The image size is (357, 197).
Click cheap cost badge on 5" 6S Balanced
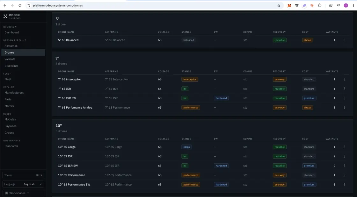tap(307, 40)
